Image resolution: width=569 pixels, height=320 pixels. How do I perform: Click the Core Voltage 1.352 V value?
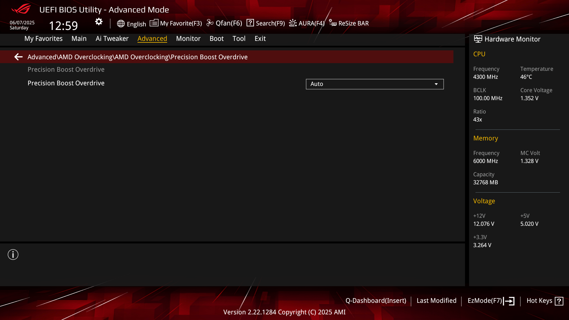click(529, 98)
